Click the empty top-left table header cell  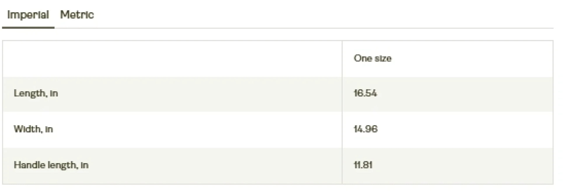pos(172,59)
